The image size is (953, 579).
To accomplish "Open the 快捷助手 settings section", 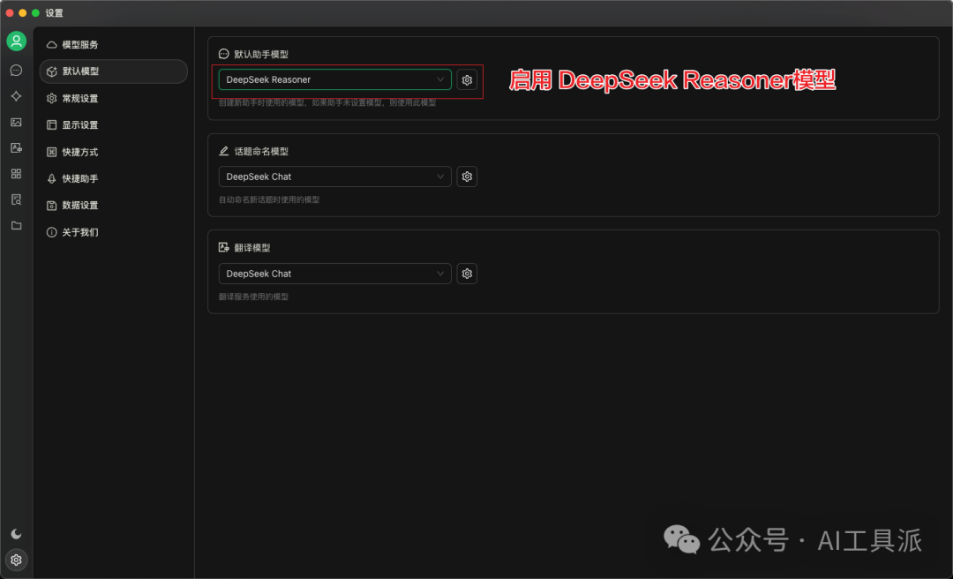I will point(113,178).
